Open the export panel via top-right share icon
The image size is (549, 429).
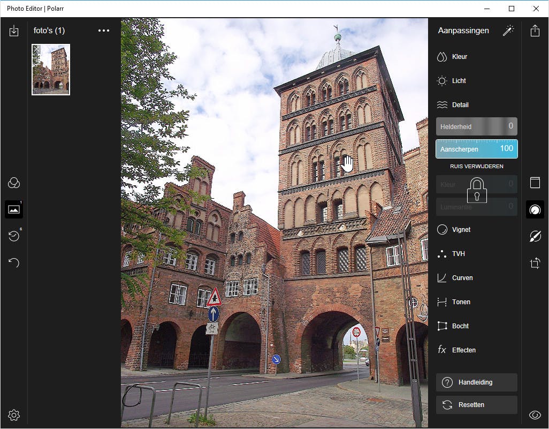tap(535, 31)
